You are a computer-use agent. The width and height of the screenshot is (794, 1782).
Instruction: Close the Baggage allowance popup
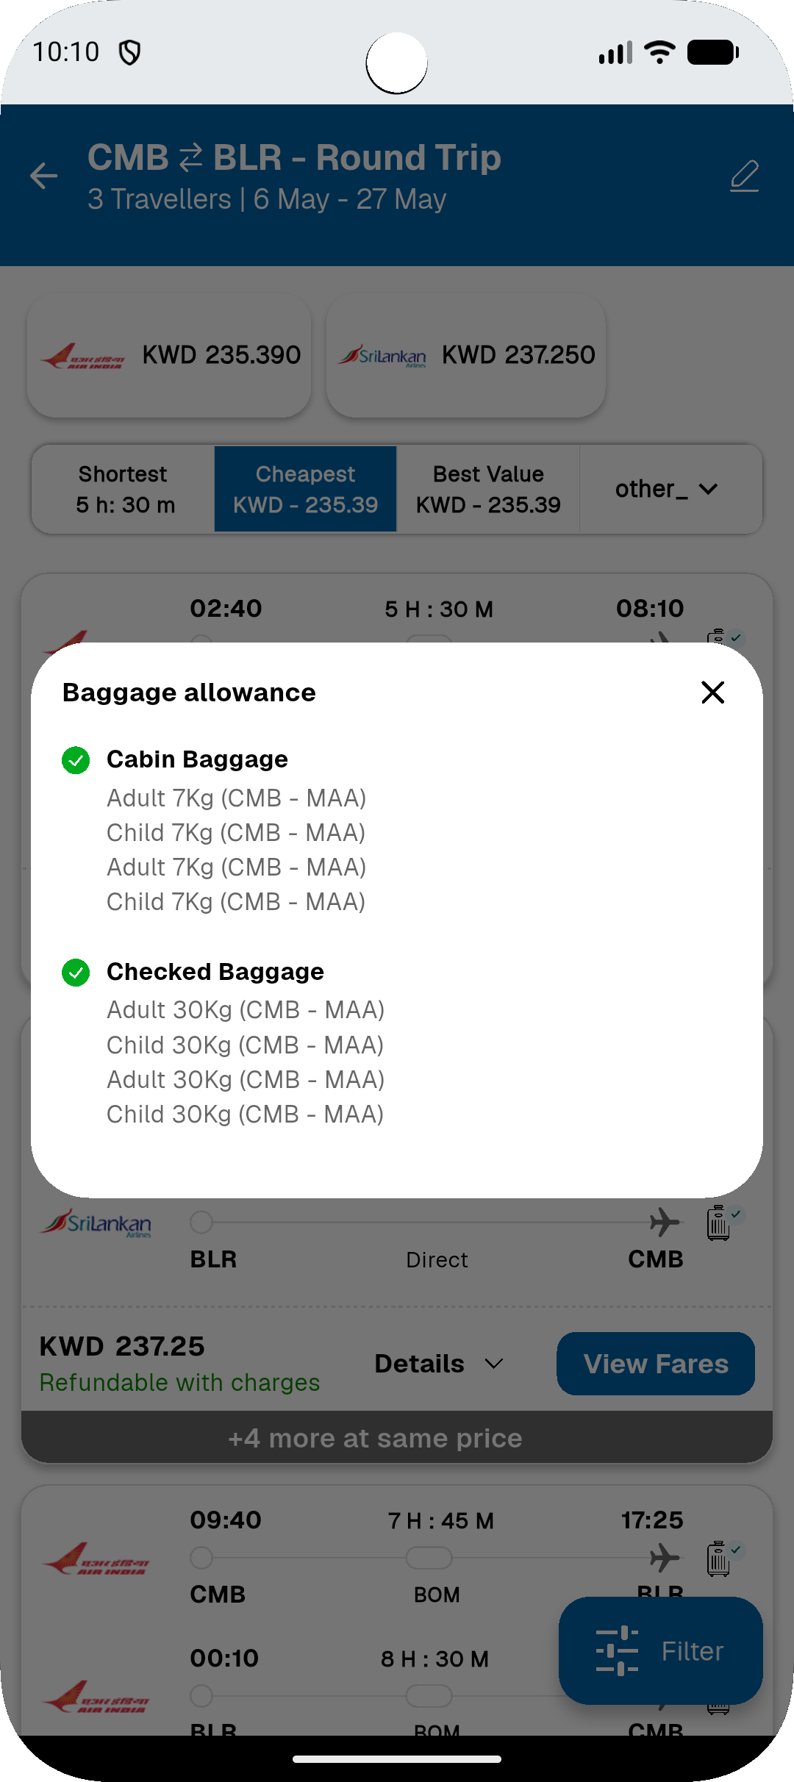tap(712, 692)
